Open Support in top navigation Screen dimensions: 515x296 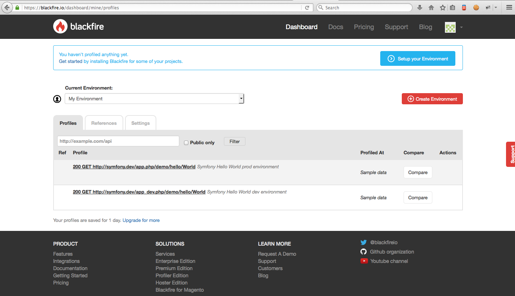tap(396, 27)
